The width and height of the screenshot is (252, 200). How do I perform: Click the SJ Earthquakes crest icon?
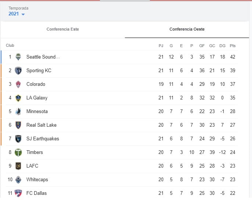point(18,139)
